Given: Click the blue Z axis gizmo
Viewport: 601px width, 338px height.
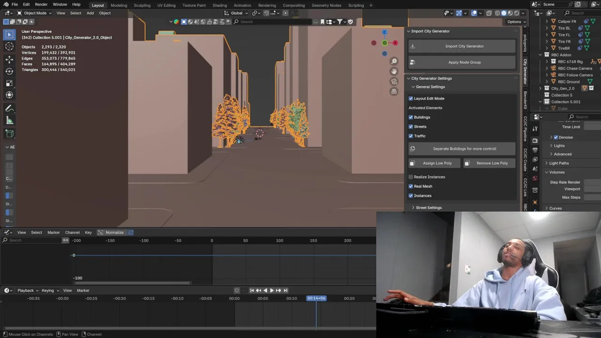Looking at the screenshot, I should [384, 32].
